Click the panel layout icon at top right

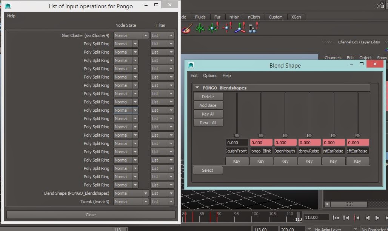pos(380,5)
